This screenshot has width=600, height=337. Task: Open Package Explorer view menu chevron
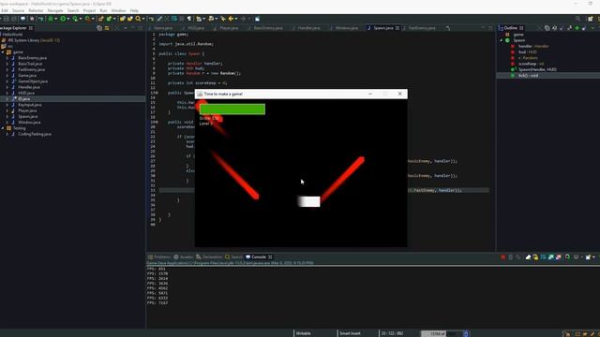[125, 28]
